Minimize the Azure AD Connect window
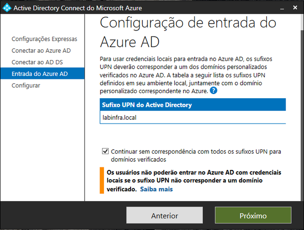The image size is (304, 230). pos(282,8)
